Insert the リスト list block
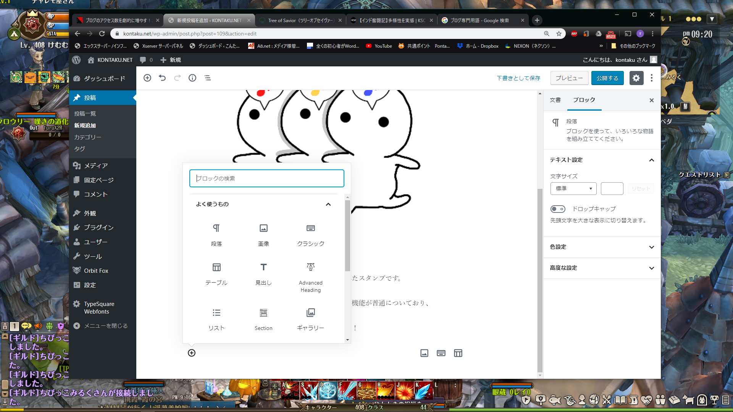 tap(216, 320)
